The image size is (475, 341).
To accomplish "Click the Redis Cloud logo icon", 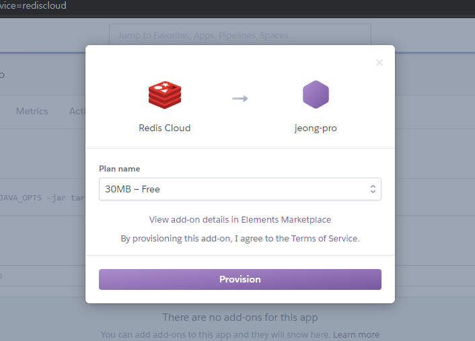I will pos(165,95).
